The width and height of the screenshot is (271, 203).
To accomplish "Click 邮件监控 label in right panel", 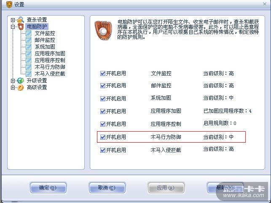I will click(x=161, y=86).
